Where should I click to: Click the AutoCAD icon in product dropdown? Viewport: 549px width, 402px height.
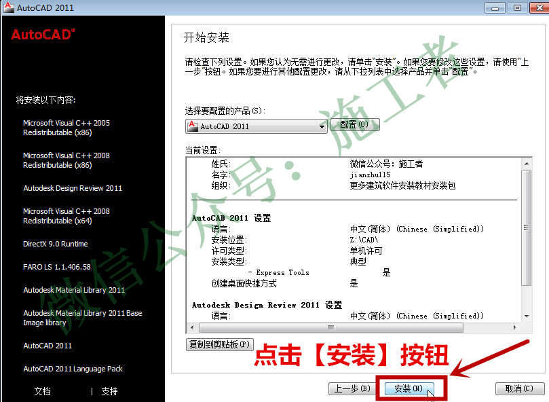pyautogui.click(x=192, y=126)
